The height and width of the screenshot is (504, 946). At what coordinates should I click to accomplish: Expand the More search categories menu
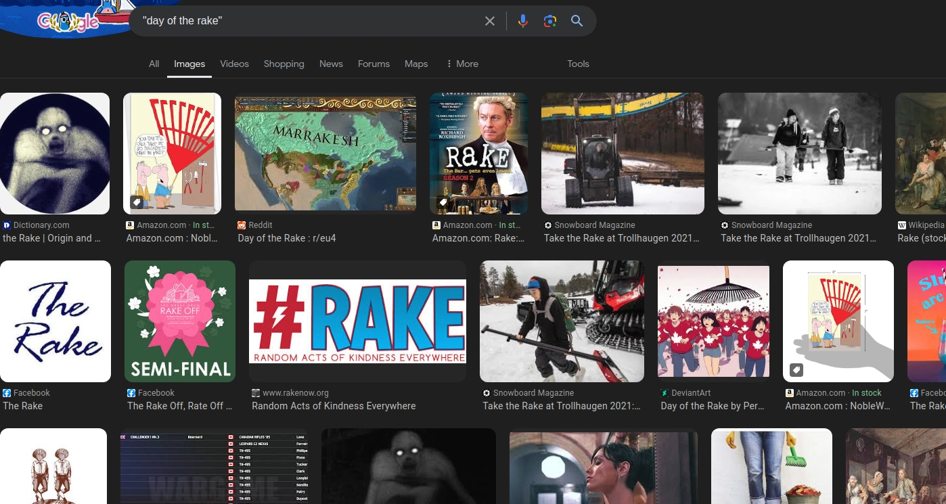coord(462,64)
